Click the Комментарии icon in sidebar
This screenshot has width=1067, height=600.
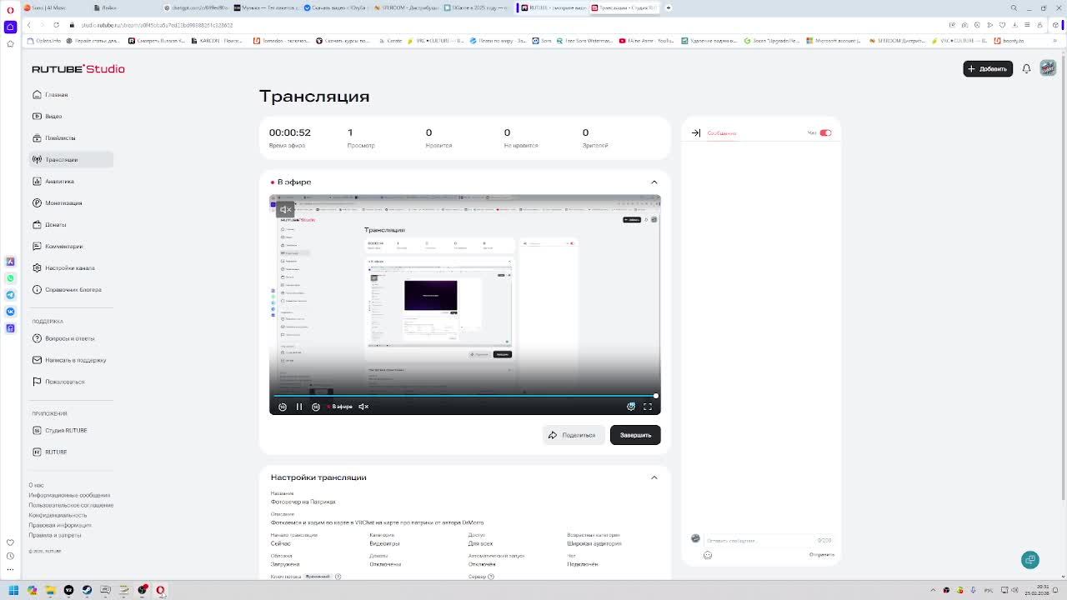[x=37, y=246]
